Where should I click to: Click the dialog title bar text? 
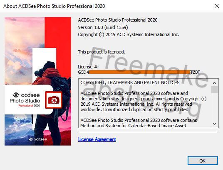click(x=54, y=6)
